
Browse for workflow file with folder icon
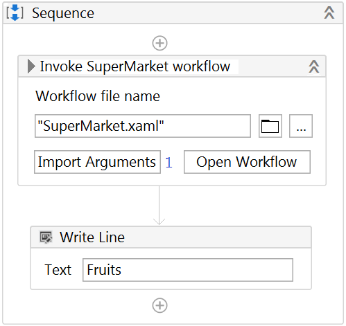tap(270, 126)
